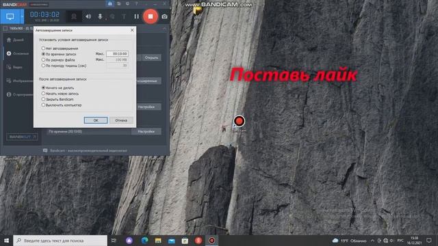Open the Изображения tab in sidebar
438x246 pixels.
tap(20, 81)
